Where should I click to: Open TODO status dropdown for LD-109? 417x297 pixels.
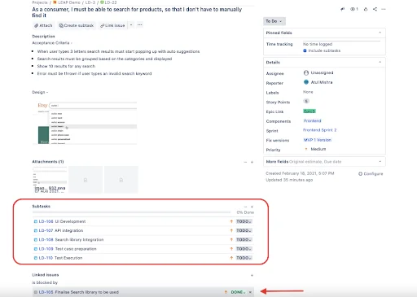click(244, 249)
